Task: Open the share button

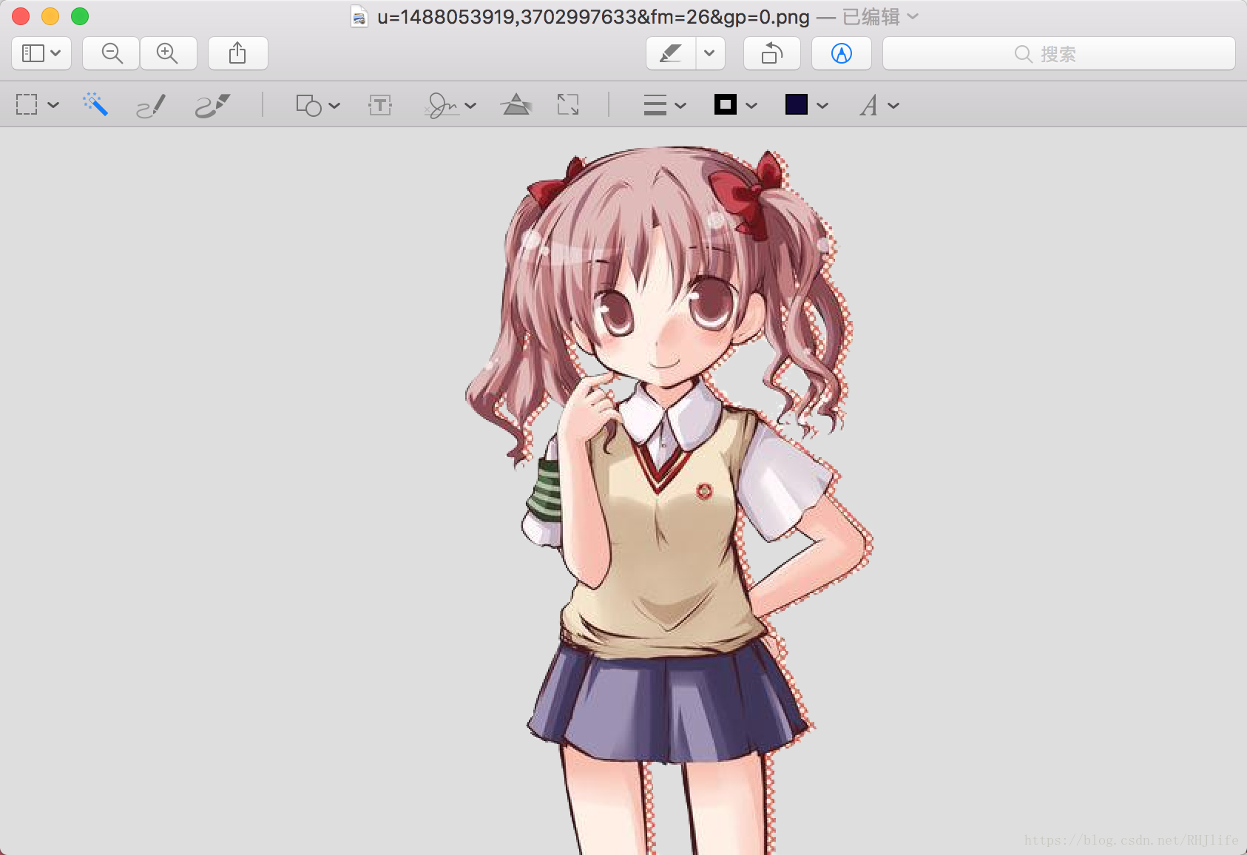Action: 237,53
